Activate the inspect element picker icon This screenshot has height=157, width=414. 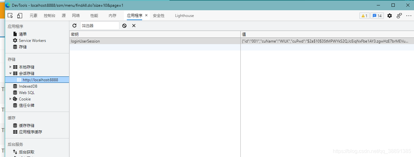10,16
